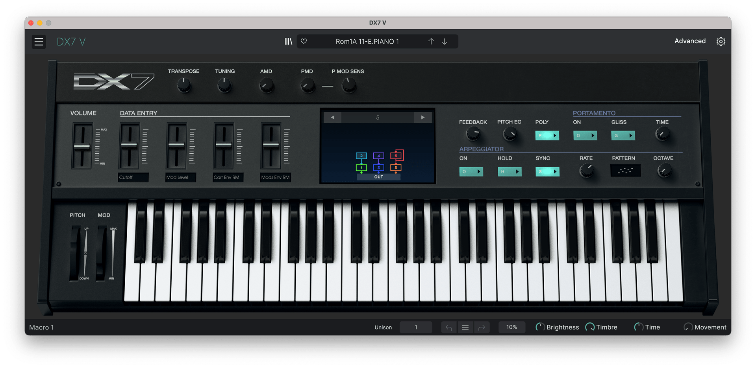Load next preset with down arrow
Image resolution: width=756 pixels, height=368 pixels.
pos(445,41)
